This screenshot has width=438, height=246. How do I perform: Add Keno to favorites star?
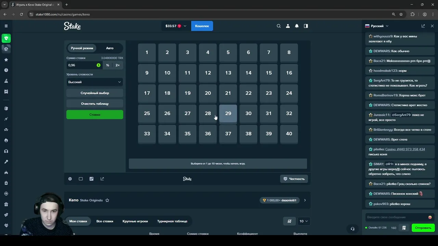coord(107,200)
